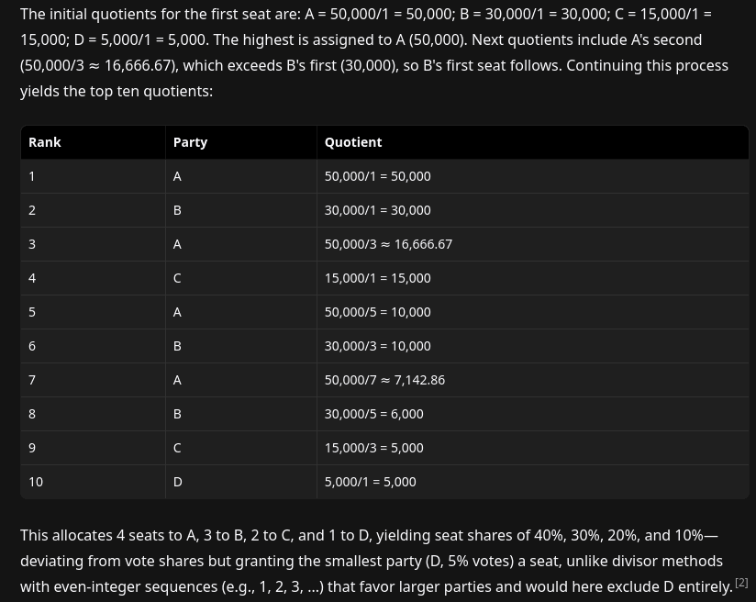Click the rank 10 cell in the table

click(x=36, y=482)
